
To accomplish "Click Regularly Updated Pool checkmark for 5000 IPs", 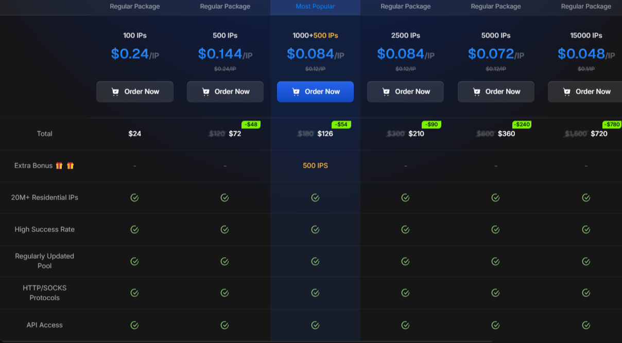I will pos(495,261).
